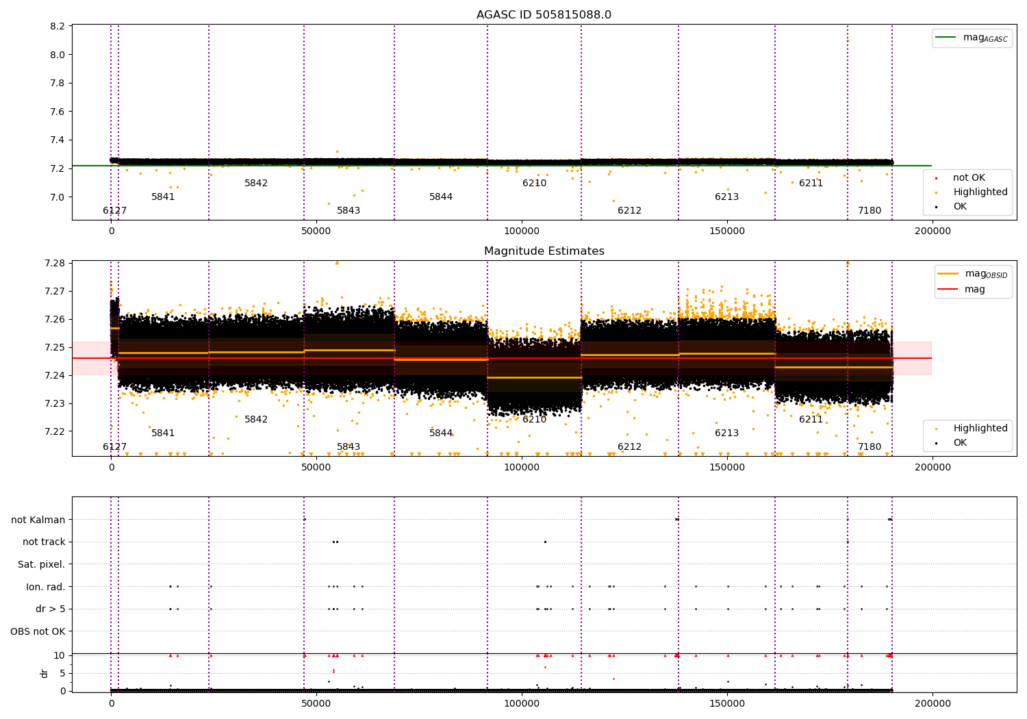Click 'Highlighted' legend entry in Magnitude Estimates plot
1027x719 pixels.
[971, 429]
